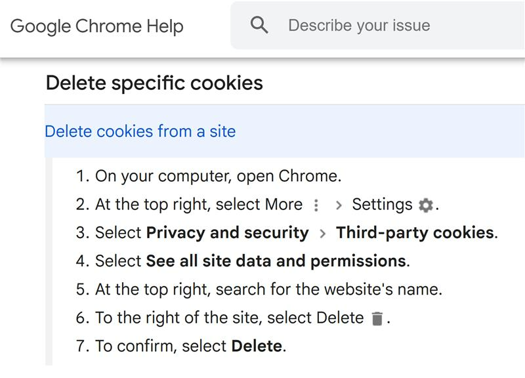Click the bold 'Delete' word in step 7

257,346
